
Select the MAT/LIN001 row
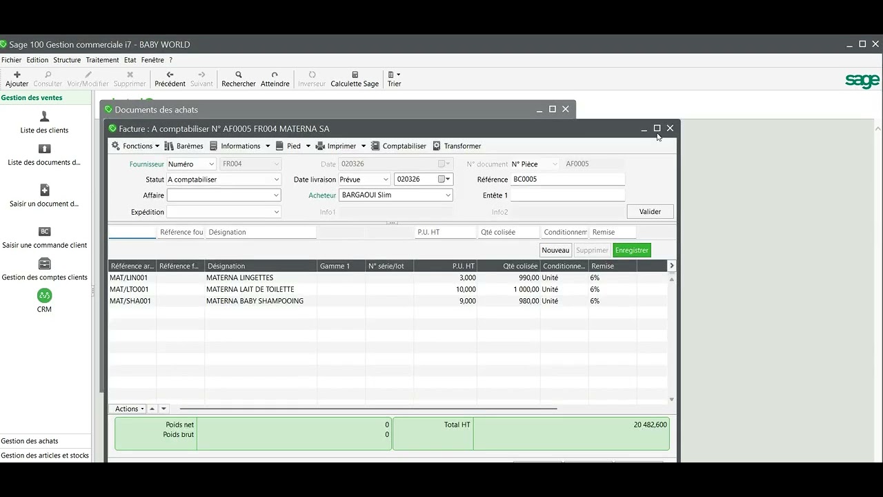(388, 277)
